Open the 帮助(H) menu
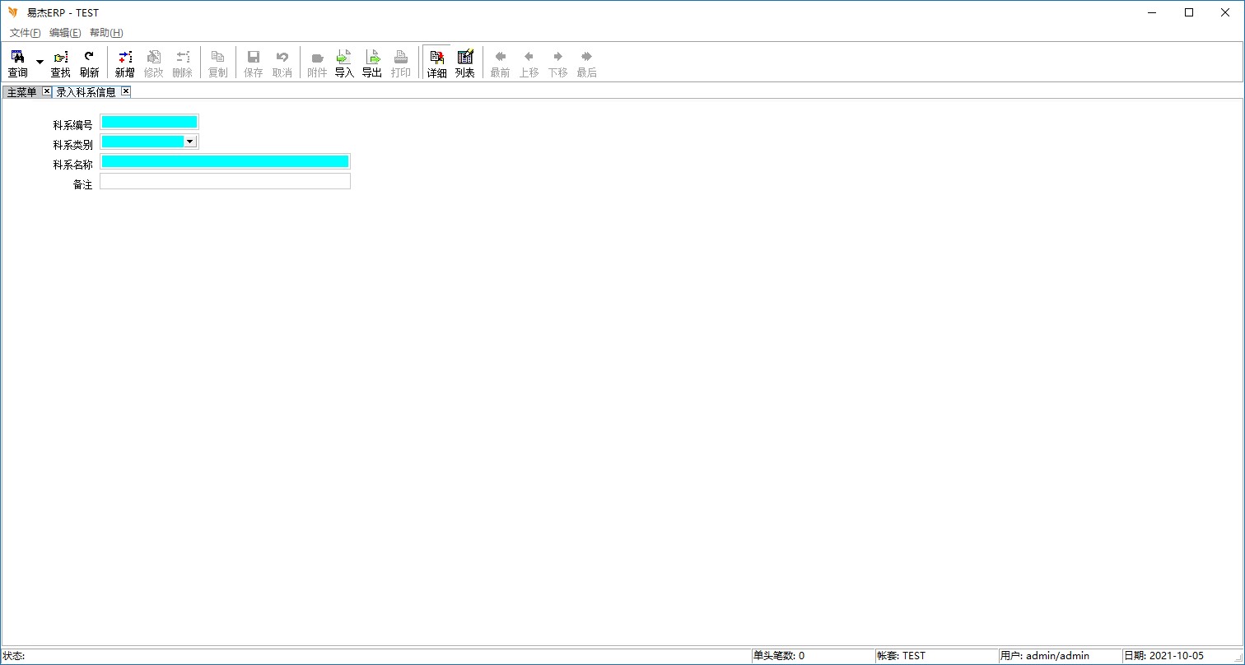Image resolution: width=1245 pixels, height=665 pixels. coord(106,33)
